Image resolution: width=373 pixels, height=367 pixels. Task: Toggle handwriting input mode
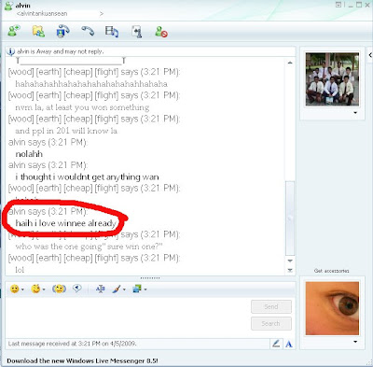276,344
